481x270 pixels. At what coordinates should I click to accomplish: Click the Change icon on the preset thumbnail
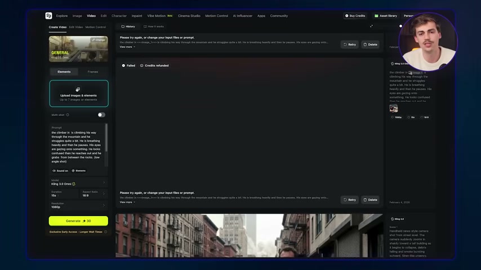99,40
